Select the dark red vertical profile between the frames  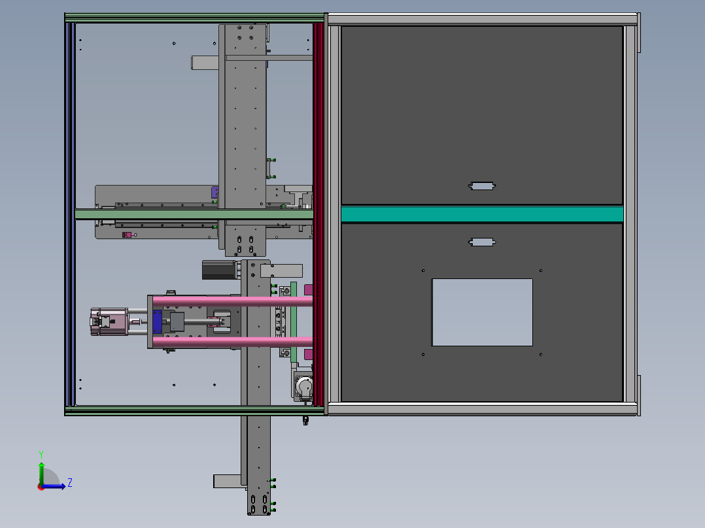pos(318,214)
